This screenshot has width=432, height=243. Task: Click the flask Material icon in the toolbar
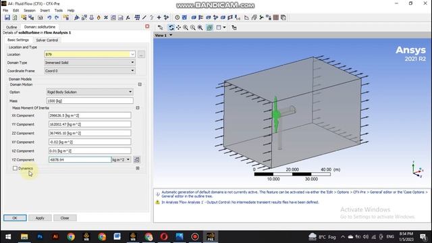(x=92, y=18)
